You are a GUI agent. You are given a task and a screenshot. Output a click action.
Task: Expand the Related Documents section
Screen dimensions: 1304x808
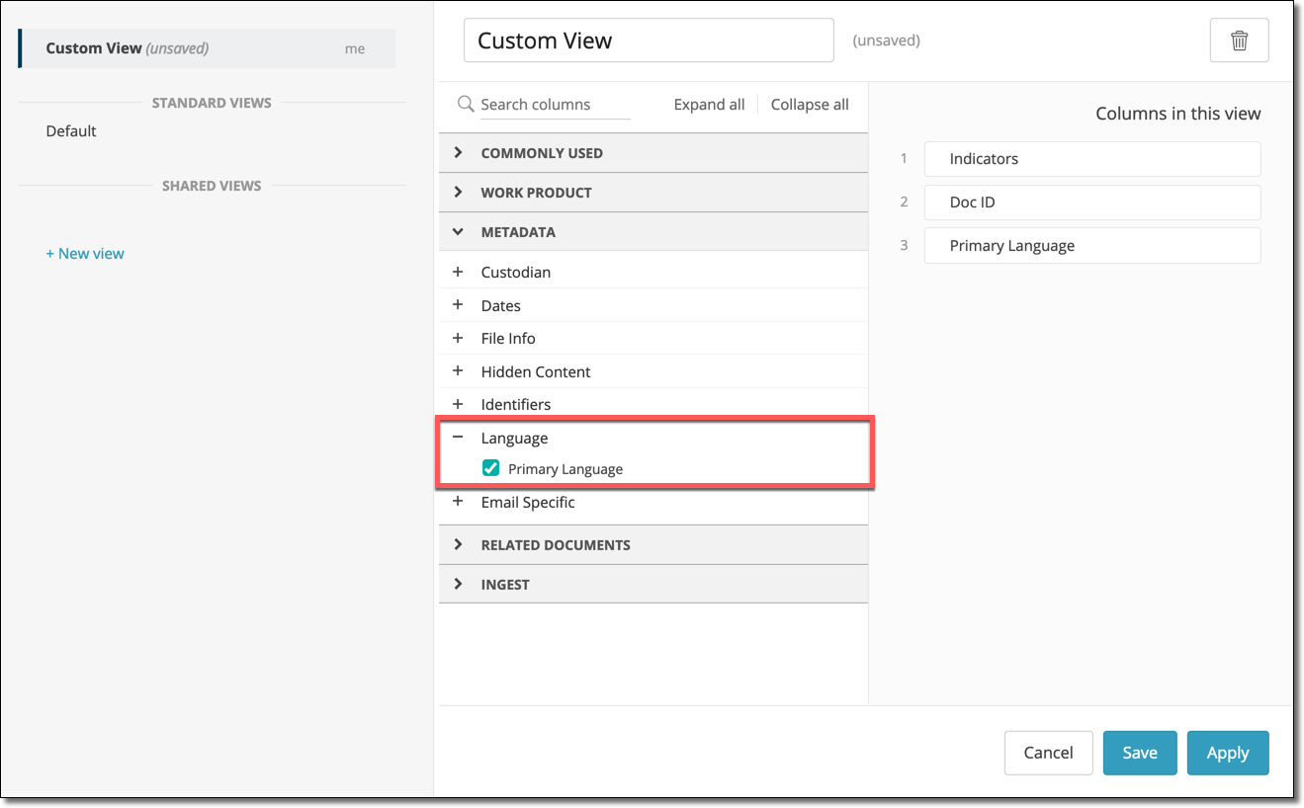(653, 545)
